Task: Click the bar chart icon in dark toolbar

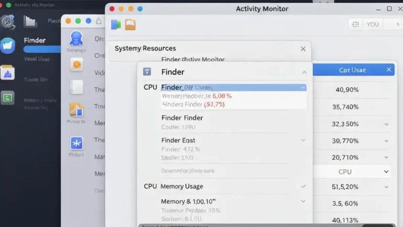Action: pos(30,21)
